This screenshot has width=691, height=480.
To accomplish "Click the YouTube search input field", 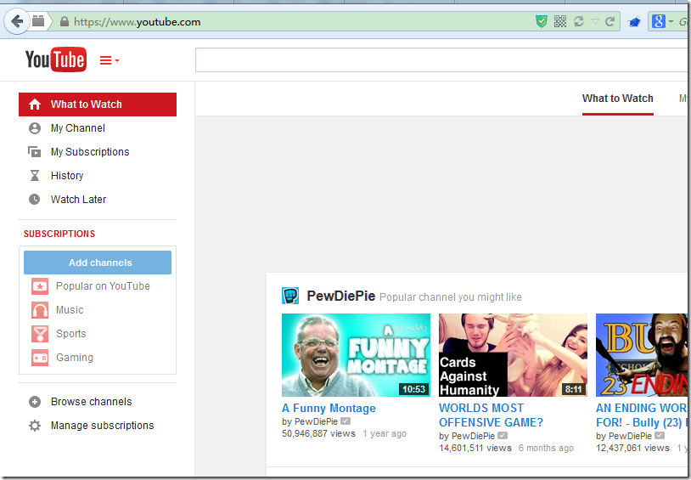I will pos(441,60).
